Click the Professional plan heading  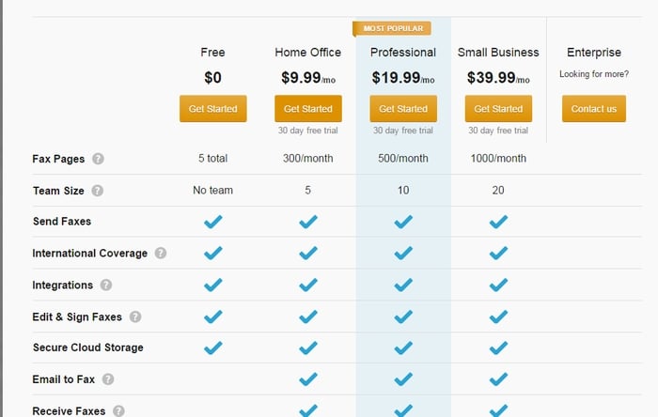[x=403, y=53]
